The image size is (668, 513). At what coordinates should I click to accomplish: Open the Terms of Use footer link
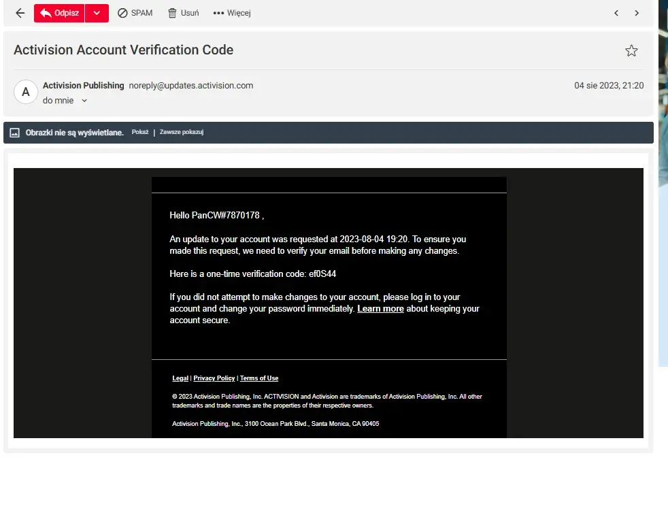(x=259, y=378)
